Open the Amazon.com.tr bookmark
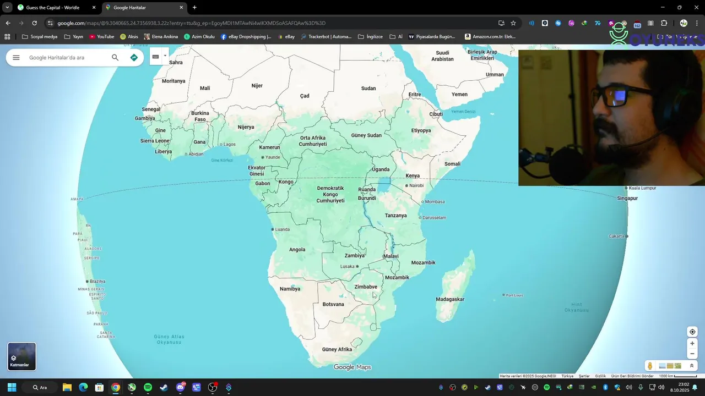 (490, 37)
